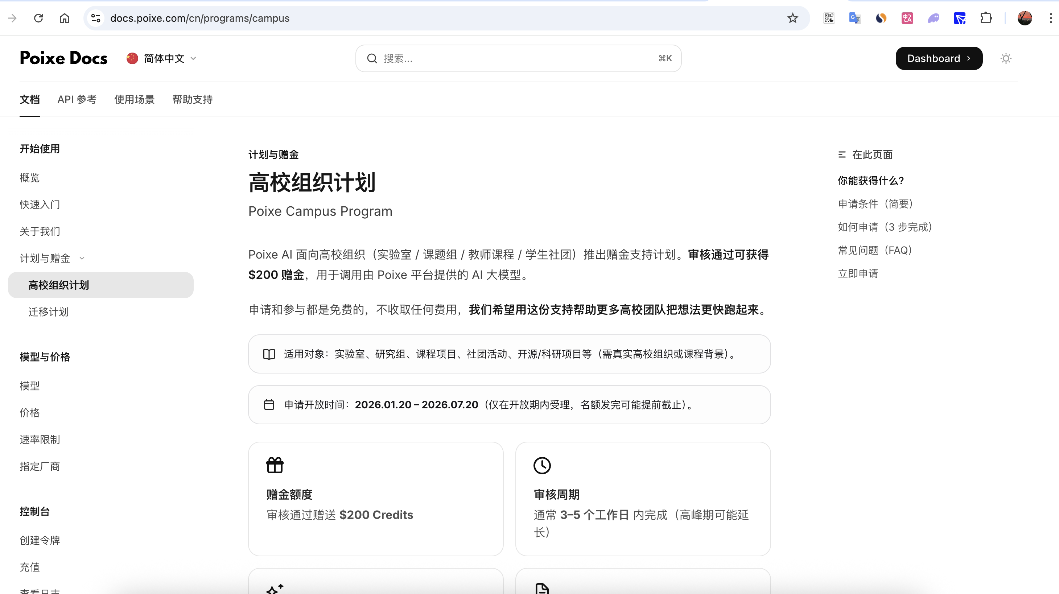Viewport: 1059px width, 594px height.
Task: Open the 帮助支持 menu item
Action: click(x=192, y=99)
